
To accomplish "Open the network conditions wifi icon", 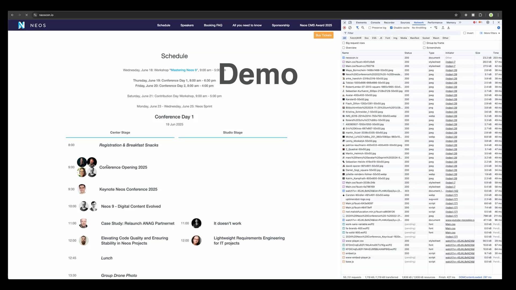I will [x=436, y=28].
